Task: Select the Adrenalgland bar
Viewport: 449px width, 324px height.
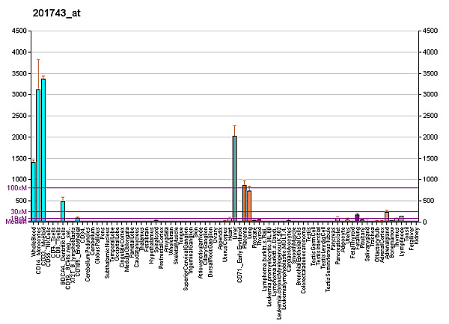Action: pos(386,216)
